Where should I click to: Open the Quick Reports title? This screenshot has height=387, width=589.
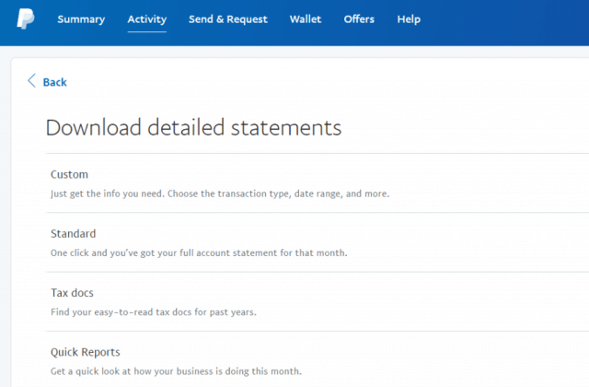click(86, 352)
